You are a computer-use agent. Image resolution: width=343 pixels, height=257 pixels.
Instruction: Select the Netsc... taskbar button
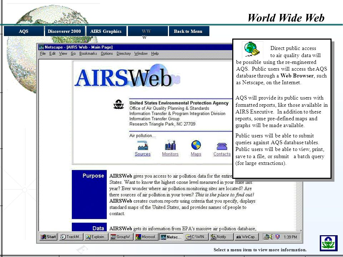tap(171, 237)
